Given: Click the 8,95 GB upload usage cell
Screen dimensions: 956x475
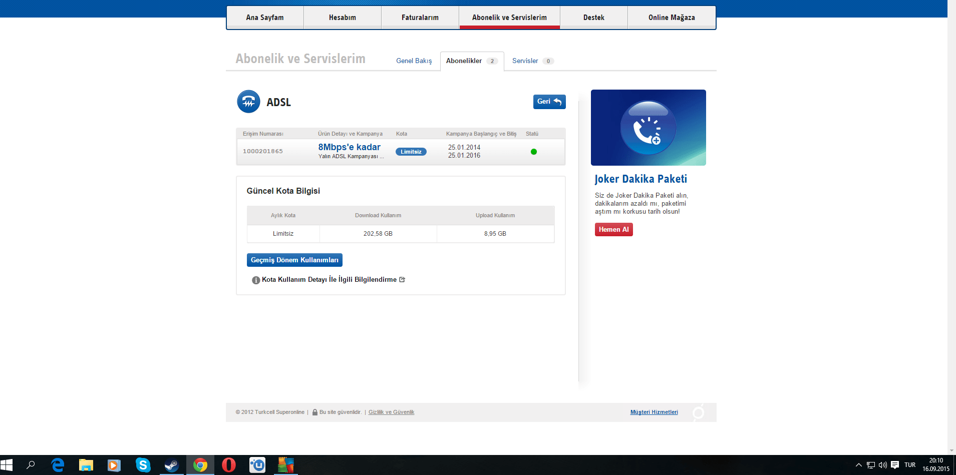Looking at the screenshot, I should [x=495, y=234].
